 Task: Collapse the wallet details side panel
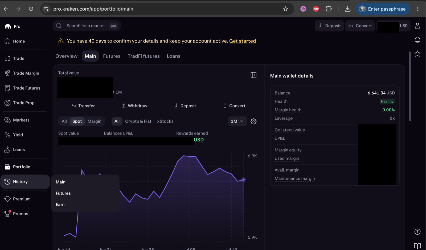point(253,75)
